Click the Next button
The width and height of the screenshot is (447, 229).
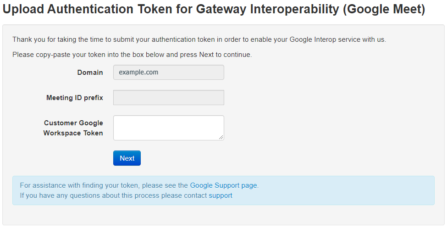[127, 158]
